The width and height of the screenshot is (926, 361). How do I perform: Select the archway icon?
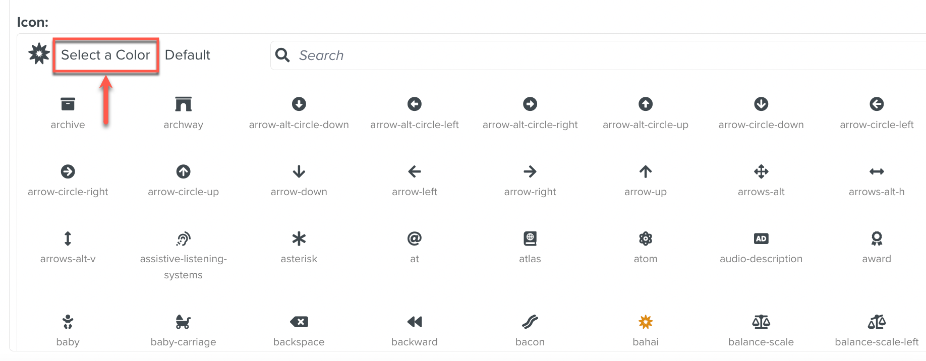(183, 104)
